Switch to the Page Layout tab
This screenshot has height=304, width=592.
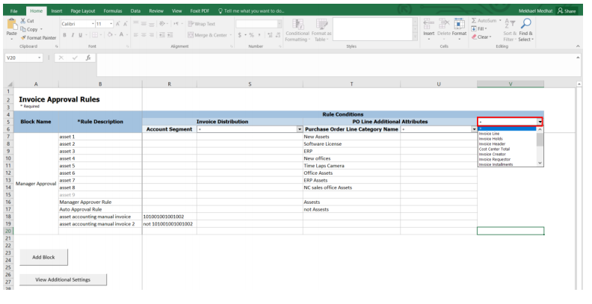83,11
